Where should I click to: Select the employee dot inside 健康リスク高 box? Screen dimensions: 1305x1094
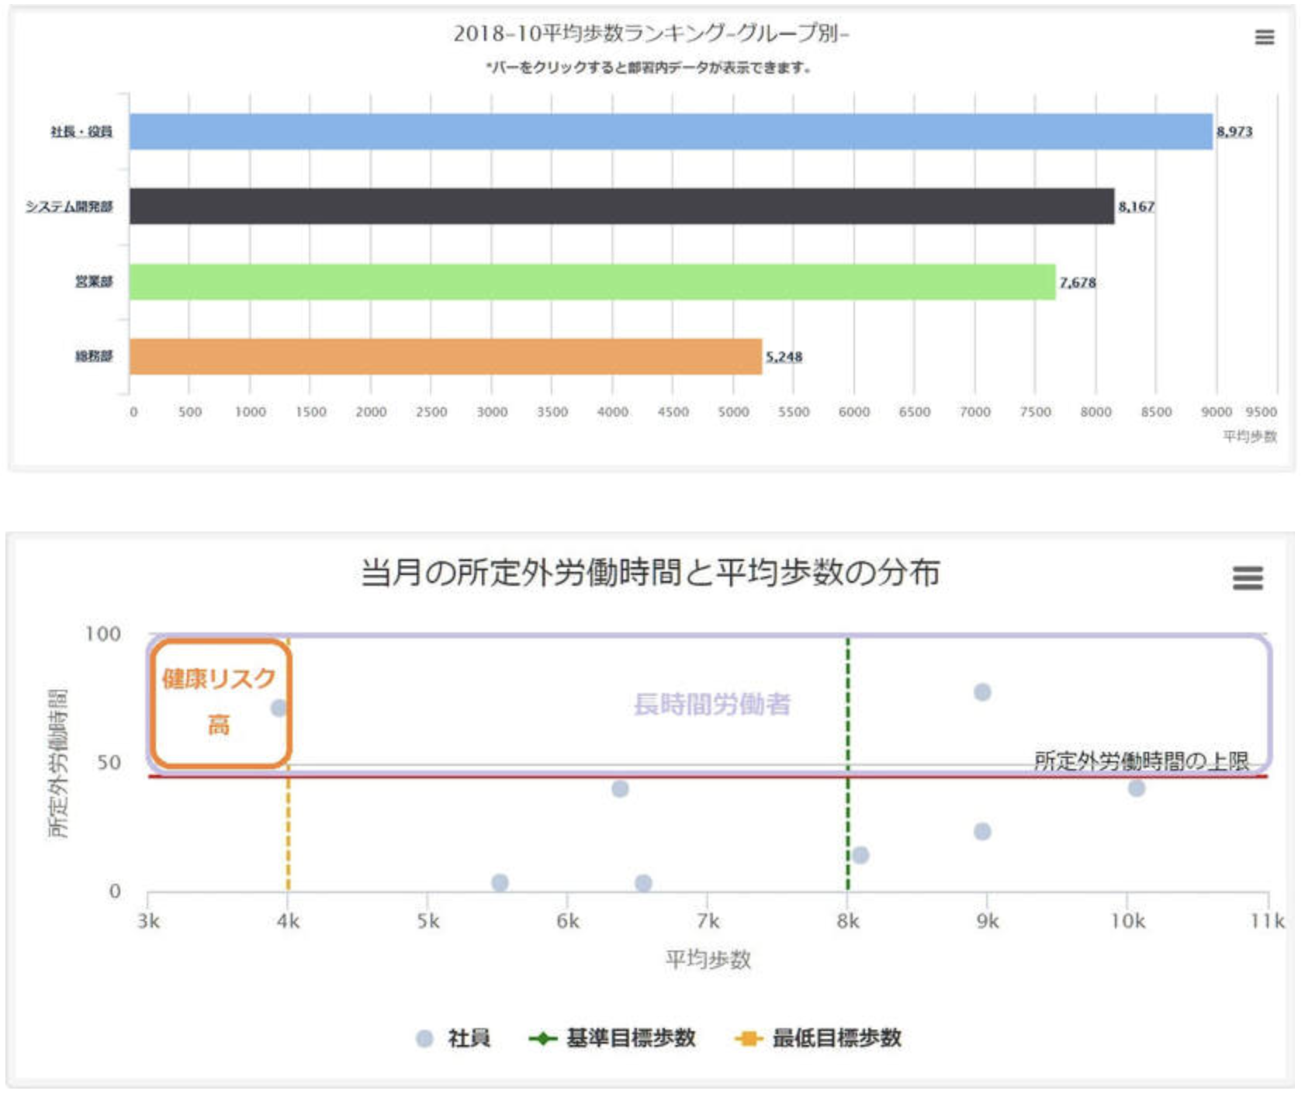[279, 708]
